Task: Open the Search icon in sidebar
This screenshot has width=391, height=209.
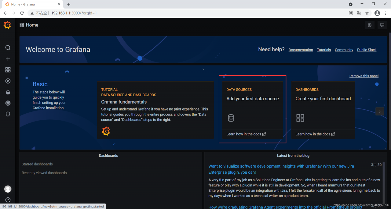Action: 8,48
